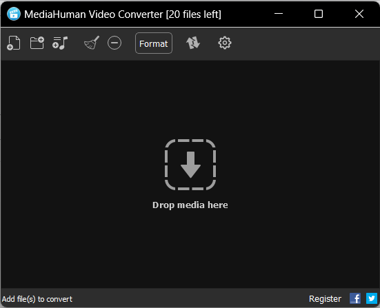Add tracks from music playlist icon
The height and width of the screenshot is (308, 380).
(60, 43)
